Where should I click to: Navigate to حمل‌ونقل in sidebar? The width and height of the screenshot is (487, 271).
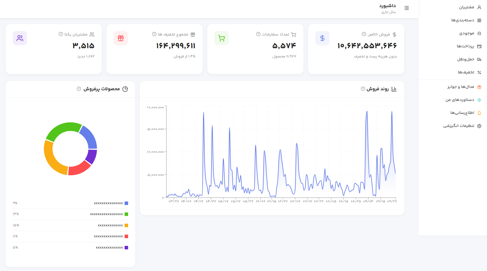coord(466,59)
